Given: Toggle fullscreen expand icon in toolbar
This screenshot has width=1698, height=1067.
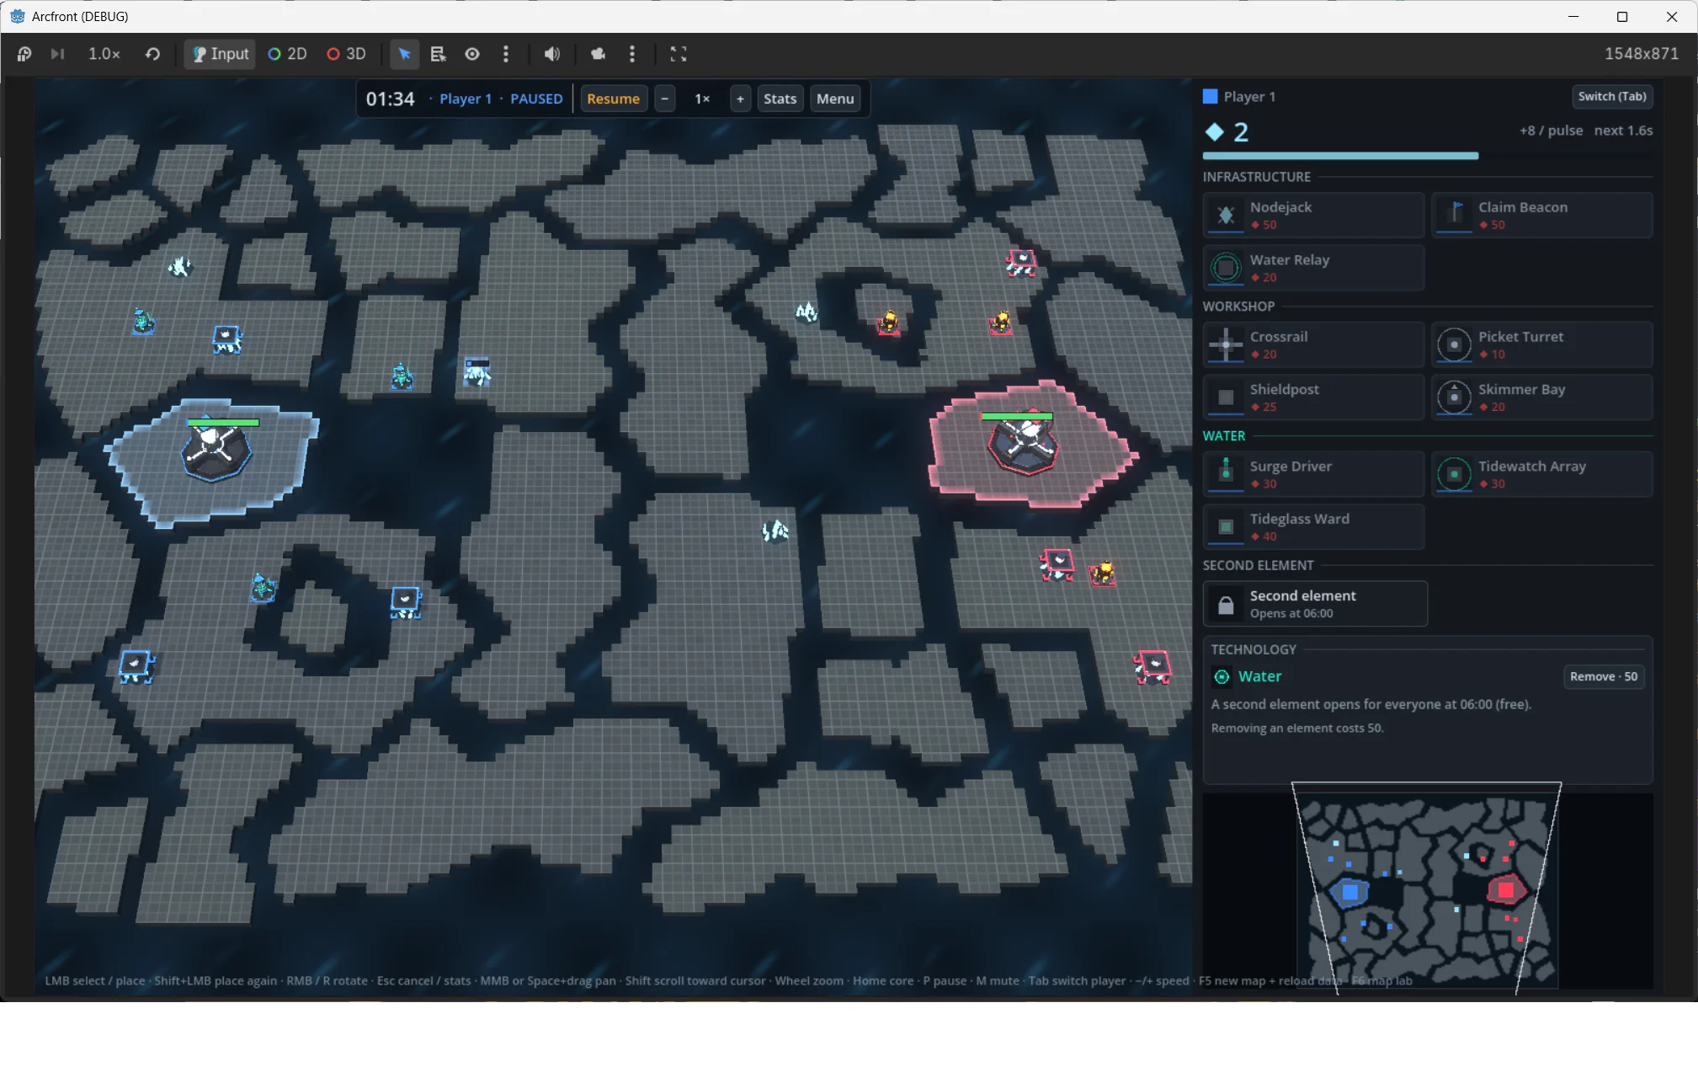Looking at the screenshot, I should point(679,54).
